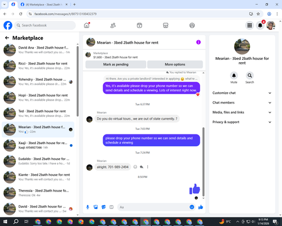Viewport: 282px width, 226px height.
Task: Open the David Ana conversation
Action: click(x=38, y=50)
